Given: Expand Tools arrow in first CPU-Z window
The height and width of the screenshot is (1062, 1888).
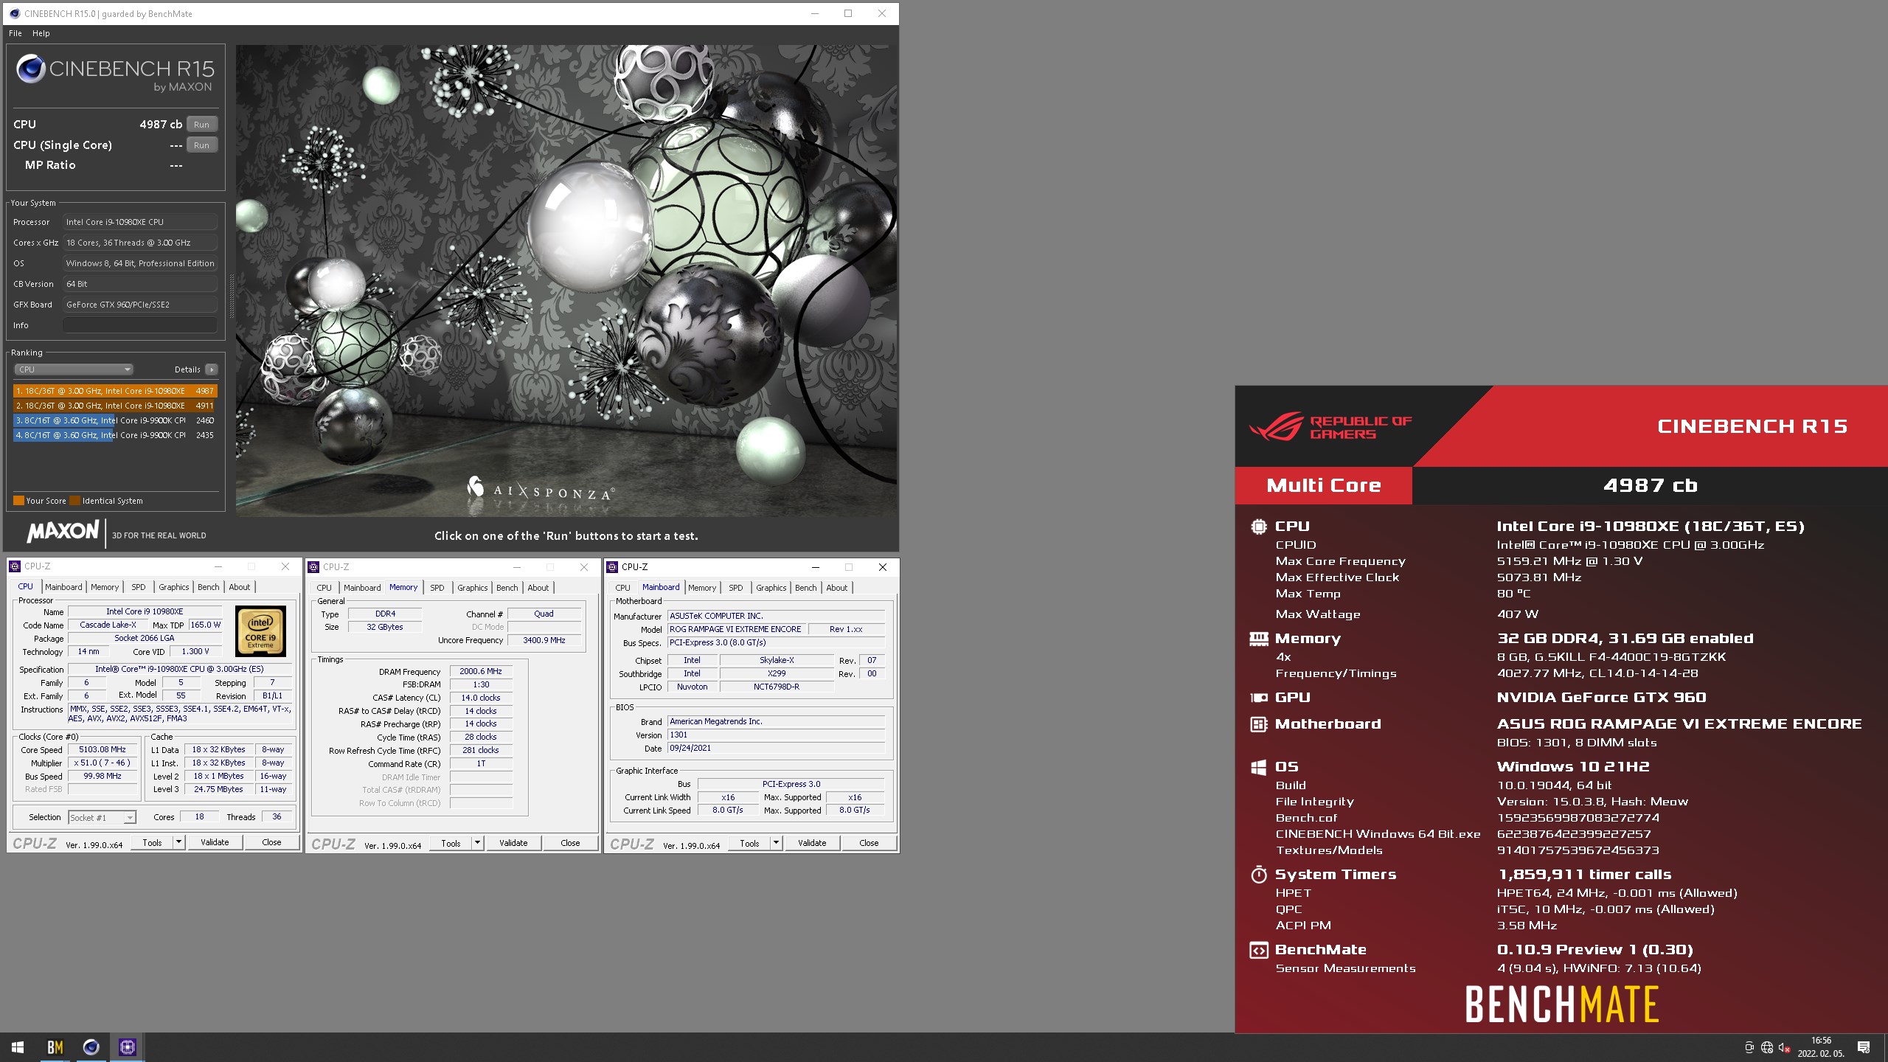Looking at the screenshot, I should 178,842.
